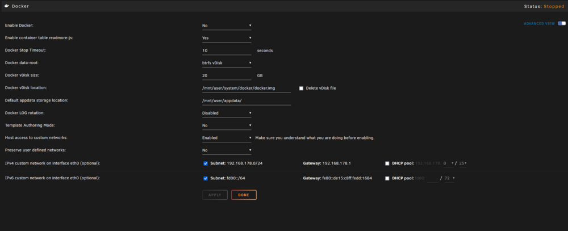Open the Template Authoring Mode dropdown
Image resolution: width=568 pixels, height=231 pixels.
pyautogui.click(x=227, y=125)
